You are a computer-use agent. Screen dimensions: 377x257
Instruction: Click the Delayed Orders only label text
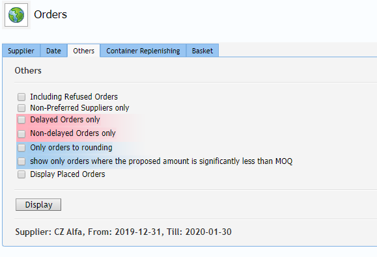65,120
